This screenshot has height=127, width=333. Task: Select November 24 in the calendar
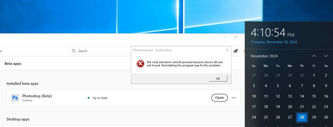click(x=254, y=117)
